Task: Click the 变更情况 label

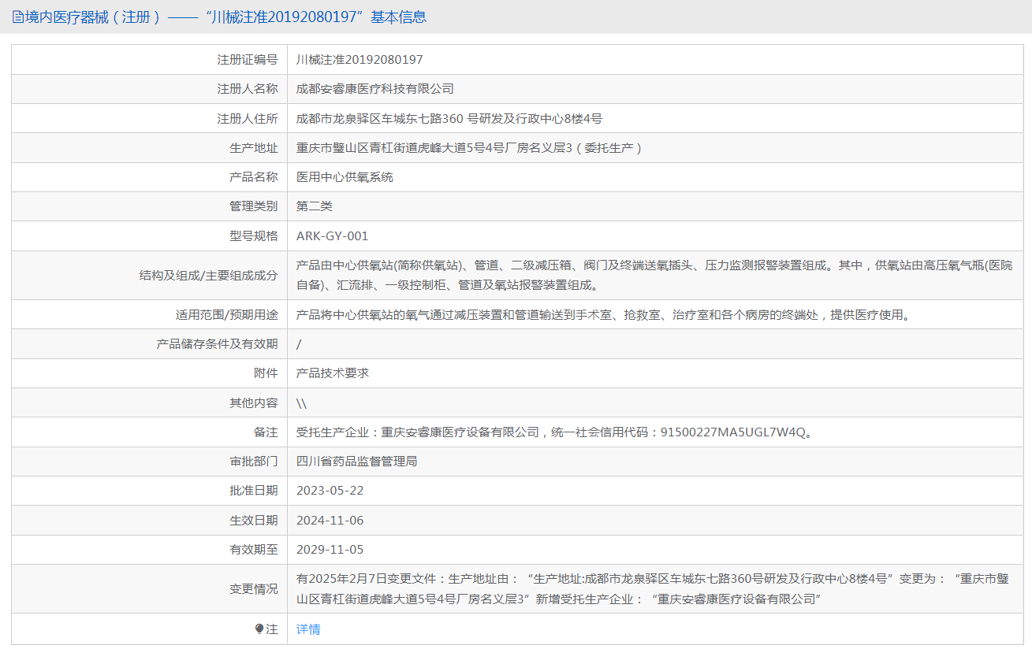Action: pyautogui.click(x=254, y=589)
